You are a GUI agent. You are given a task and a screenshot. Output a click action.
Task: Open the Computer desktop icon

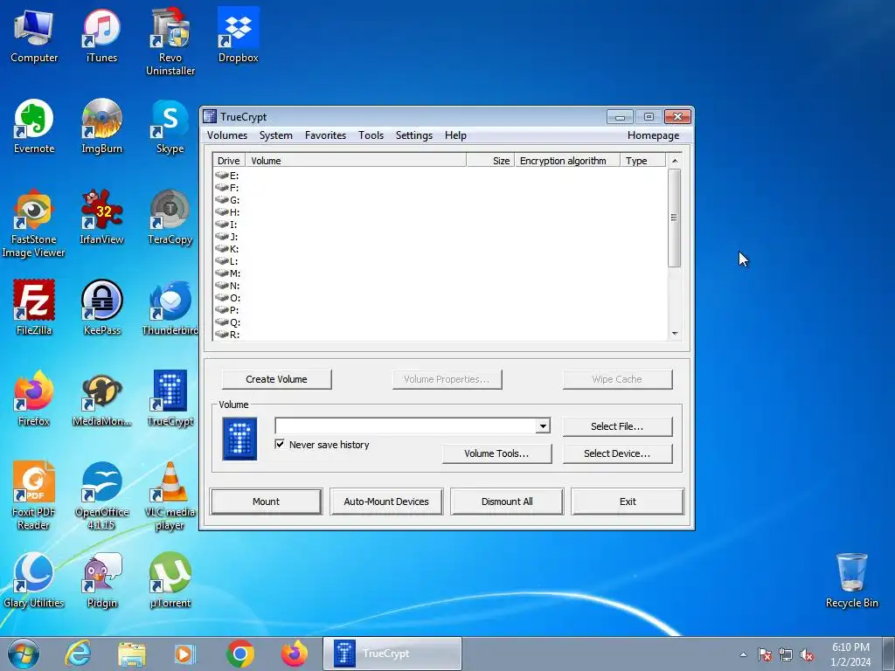(x=34, y=37)
